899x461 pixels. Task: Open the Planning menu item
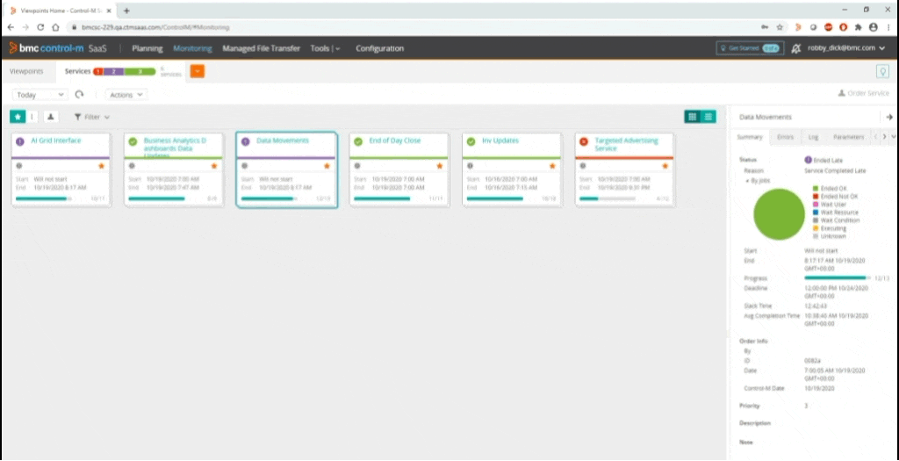coord(147,48)
